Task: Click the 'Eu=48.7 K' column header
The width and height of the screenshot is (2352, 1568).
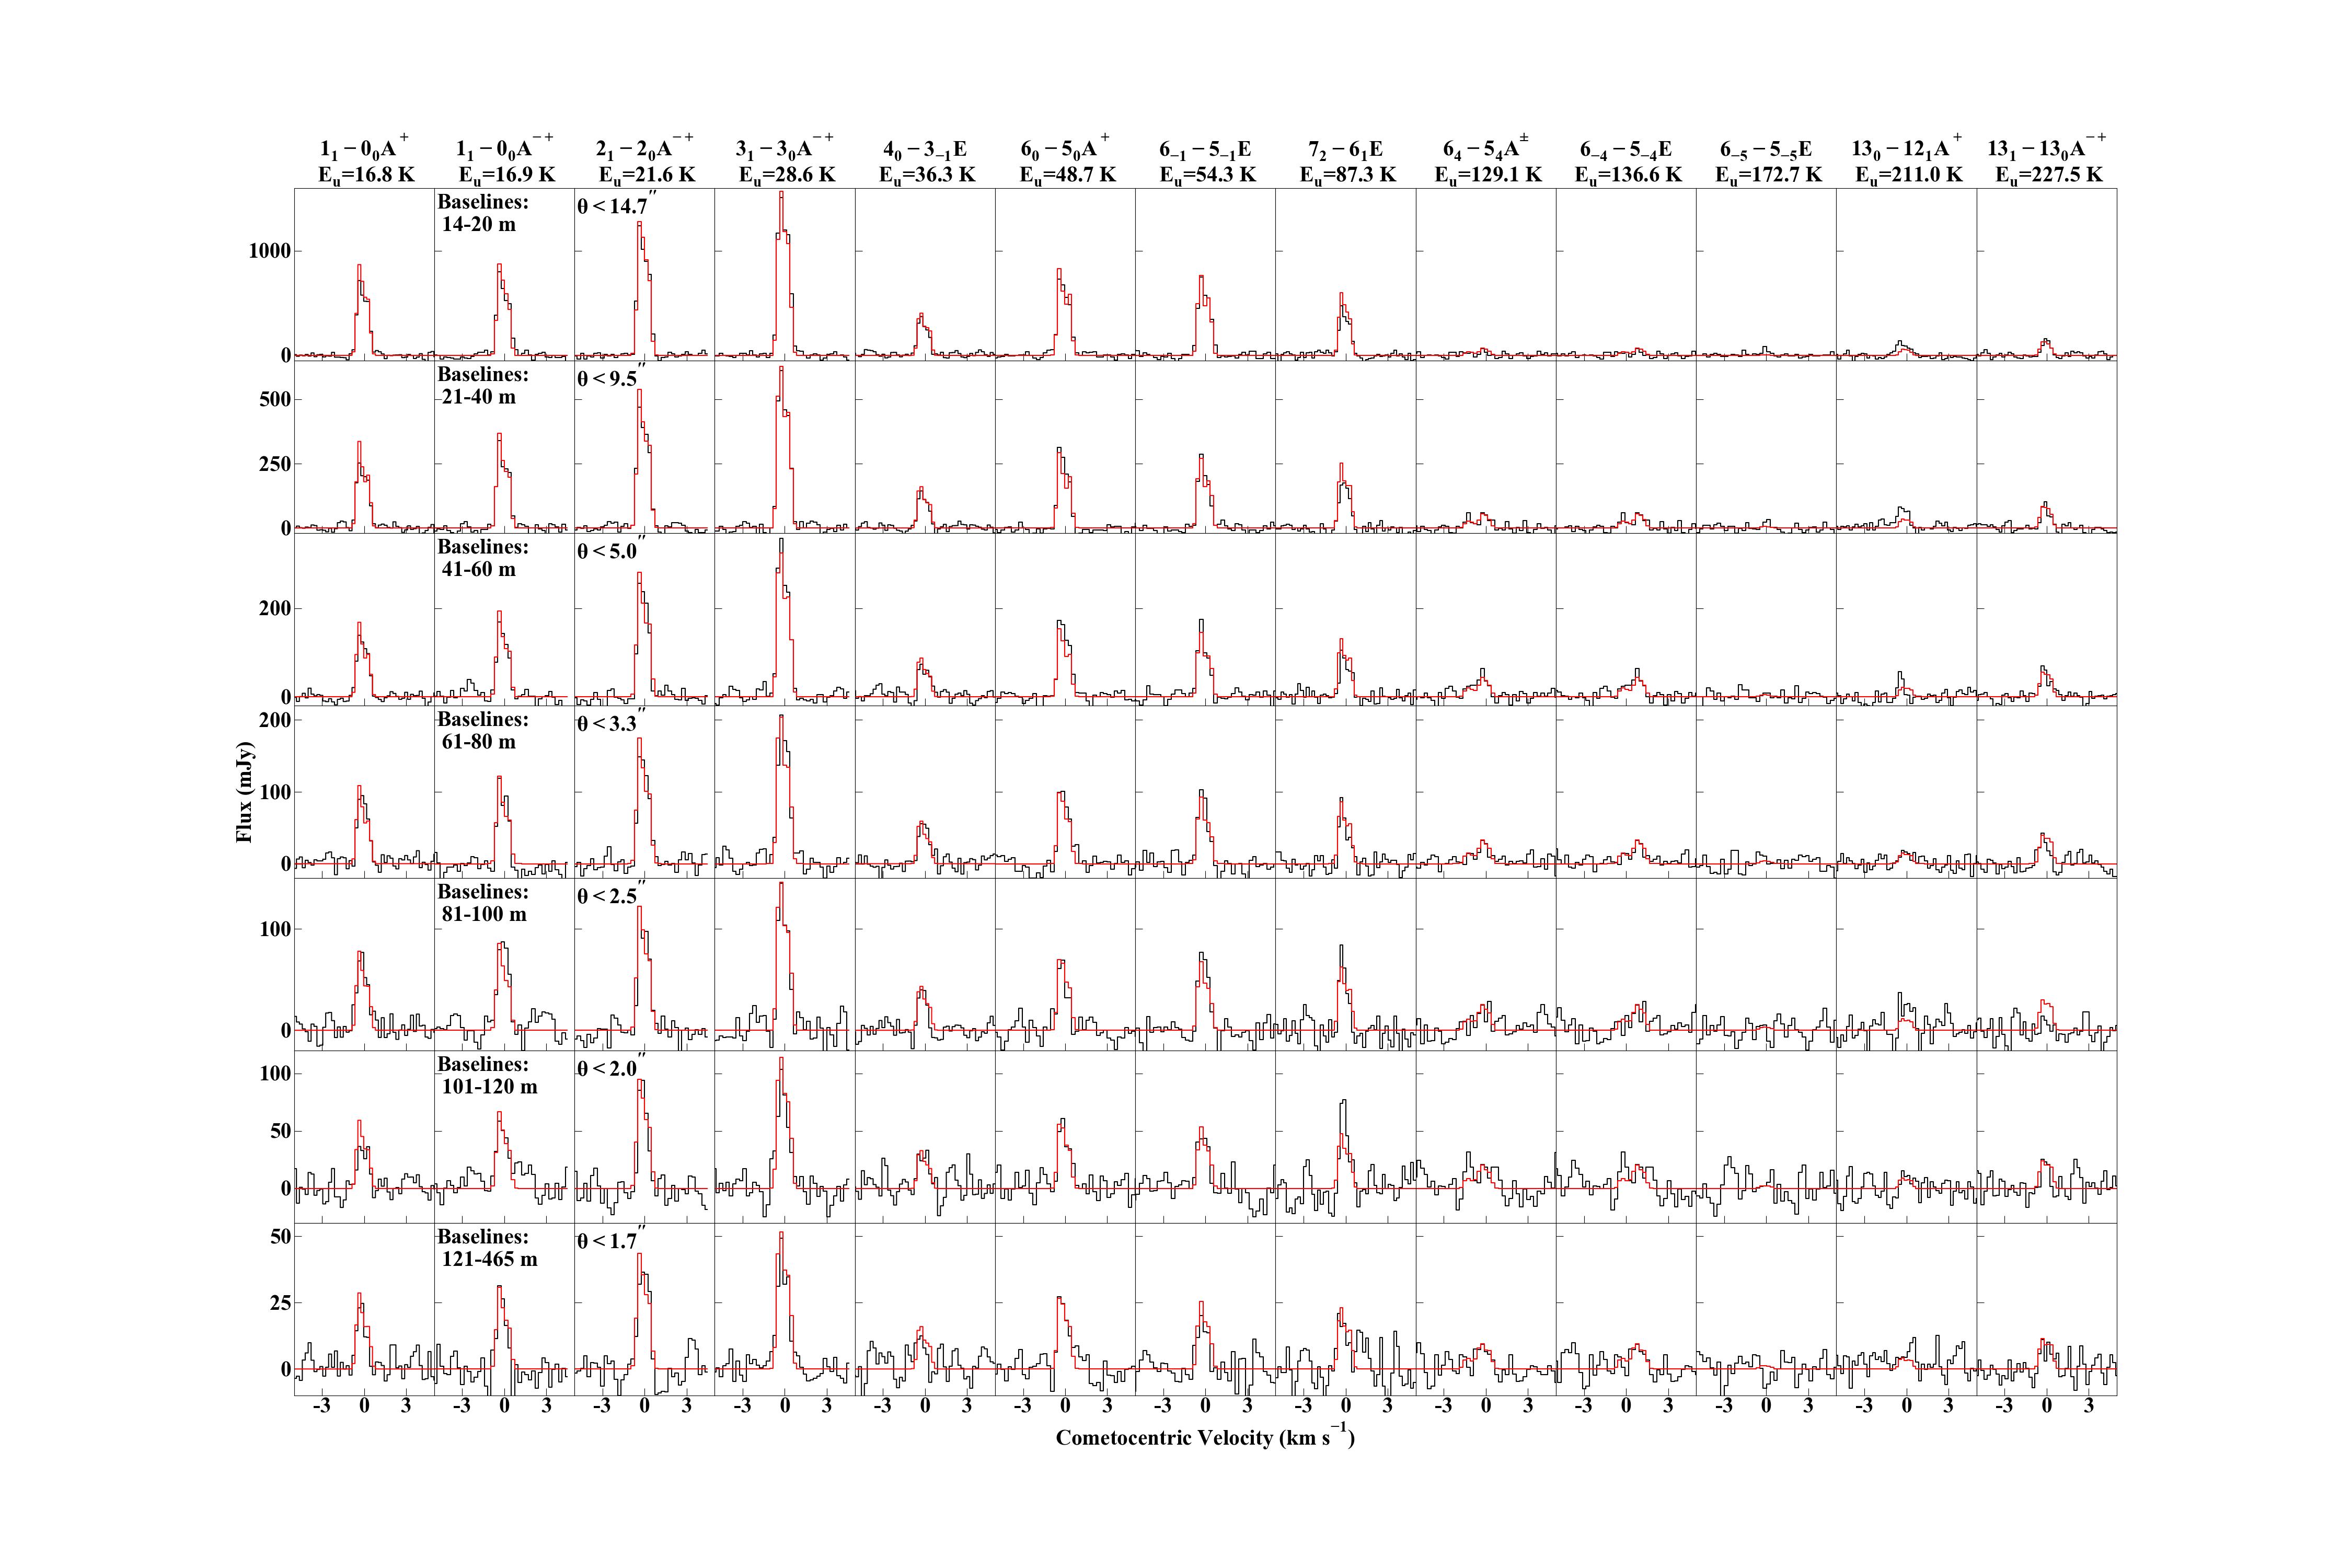Action: pos(1067,175)
